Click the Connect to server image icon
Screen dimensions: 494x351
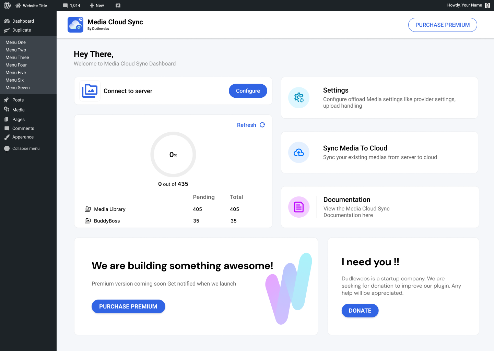tap(90, 90)
